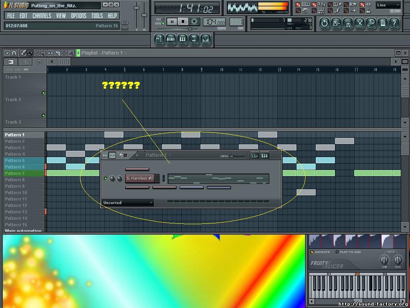410x308 pixels.
Task: Toggle wait for input to start playing
Action: (314, 11)
